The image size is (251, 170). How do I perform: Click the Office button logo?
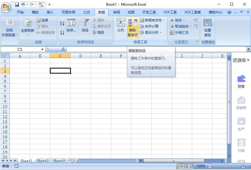click(x=6, y=7)
